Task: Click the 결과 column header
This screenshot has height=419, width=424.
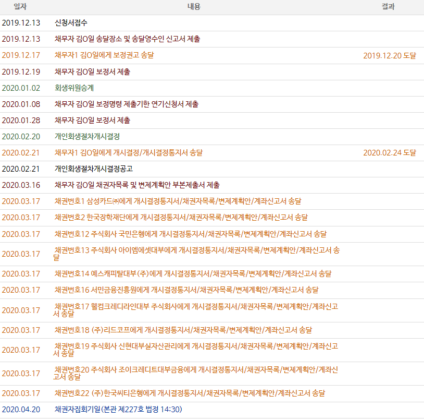Action: 388,6
